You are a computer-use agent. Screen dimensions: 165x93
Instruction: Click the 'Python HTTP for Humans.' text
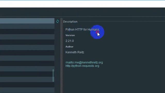pos(82,29)
